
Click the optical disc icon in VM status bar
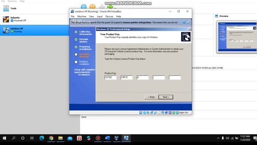(145, 113)
